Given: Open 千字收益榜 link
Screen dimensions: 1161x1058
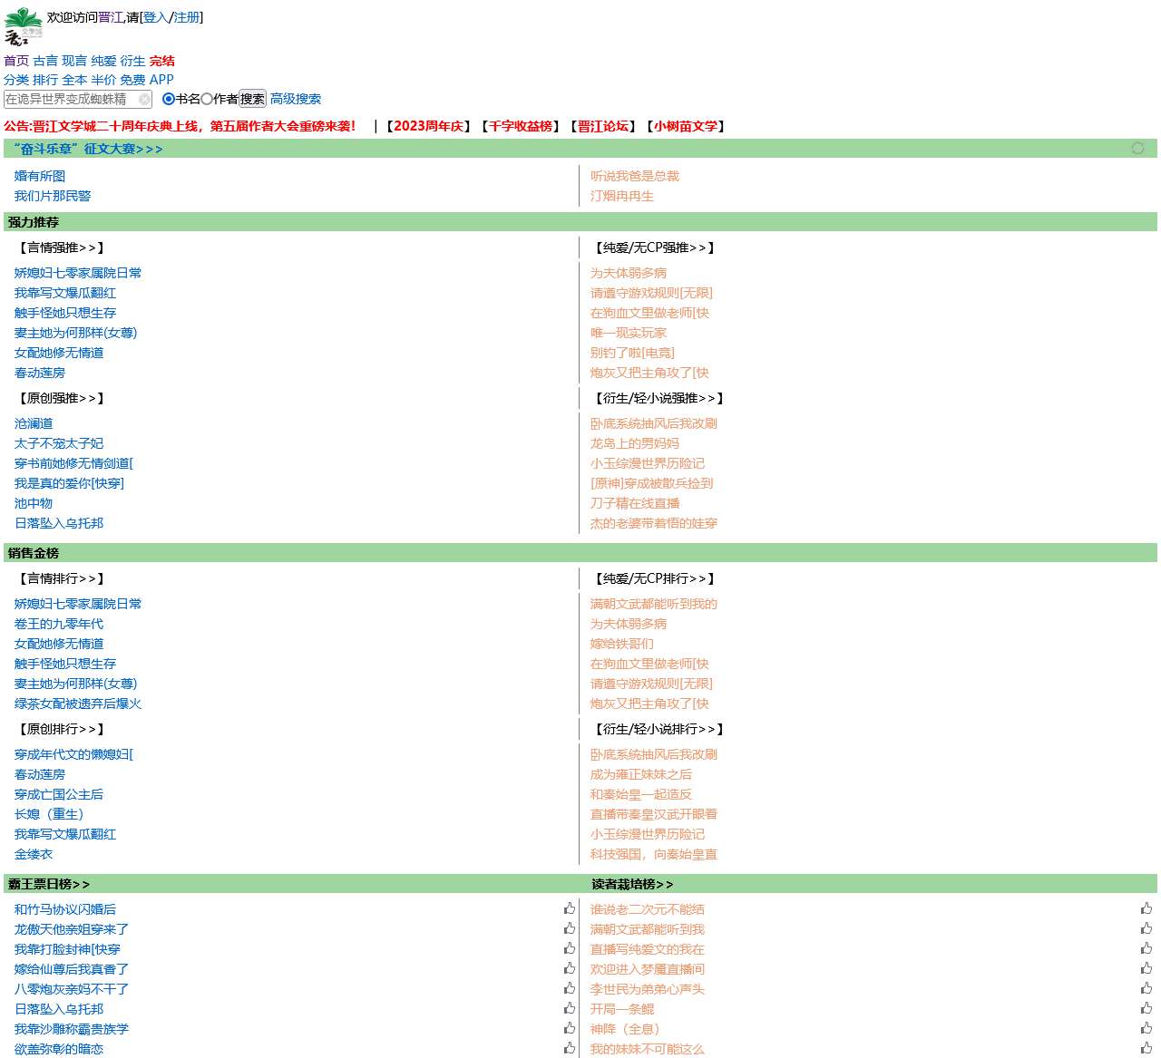Looking at the screenshot, I should pos(521,126).
